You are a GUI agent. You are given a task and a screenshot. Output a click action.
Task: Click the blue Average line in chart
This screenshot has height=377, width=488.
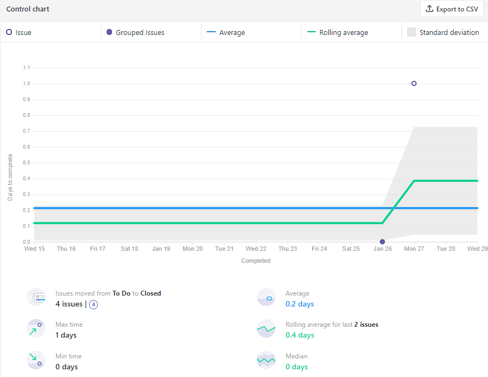coord(219,208)
